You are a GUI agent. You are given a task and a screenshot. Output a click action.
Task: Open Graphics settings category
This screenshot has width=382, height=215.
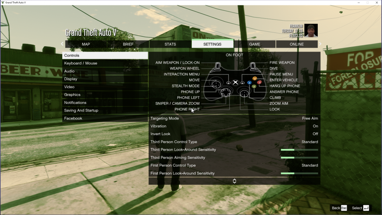[105, 94]
